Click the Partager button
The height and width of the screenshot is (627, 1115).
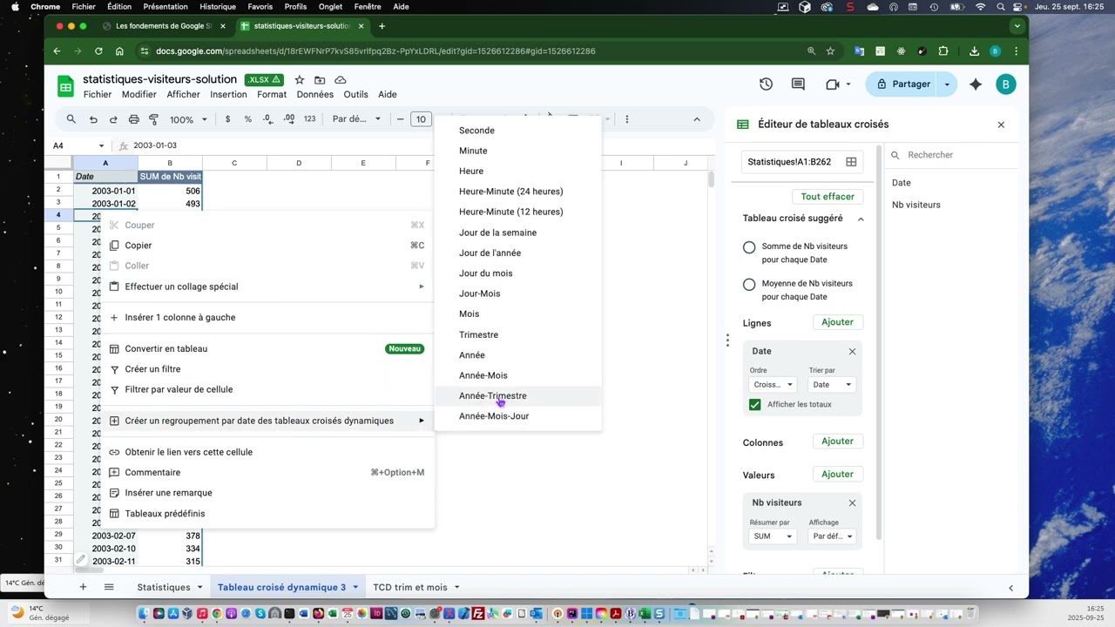tap(903, 84)
